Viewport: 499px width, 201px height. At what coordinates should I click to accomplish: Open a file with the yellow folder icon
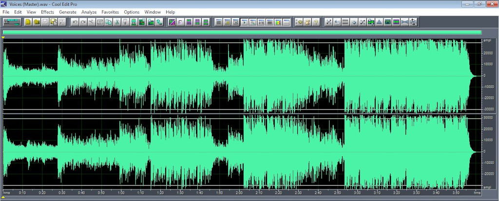pos(37,22)
